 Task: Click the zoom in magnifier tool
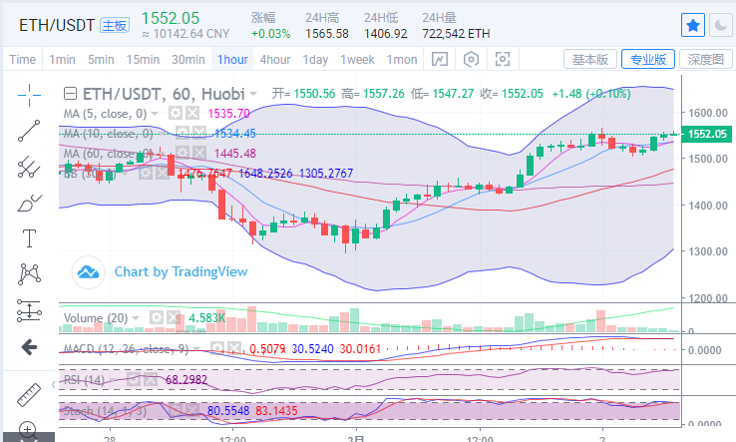[28, 430]
